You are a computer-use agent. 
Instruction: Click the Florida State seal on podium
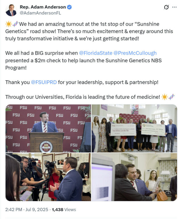(x=46, y=146)
